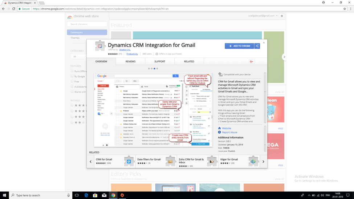The image size is (354, 199).
Task: Show next related extensions with right arrow
Action: (263, 162)
